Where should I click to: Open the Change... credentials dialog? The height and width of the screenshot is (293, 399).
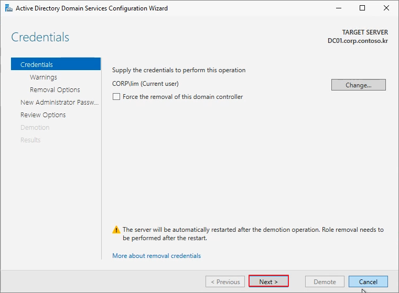(358, 85)
